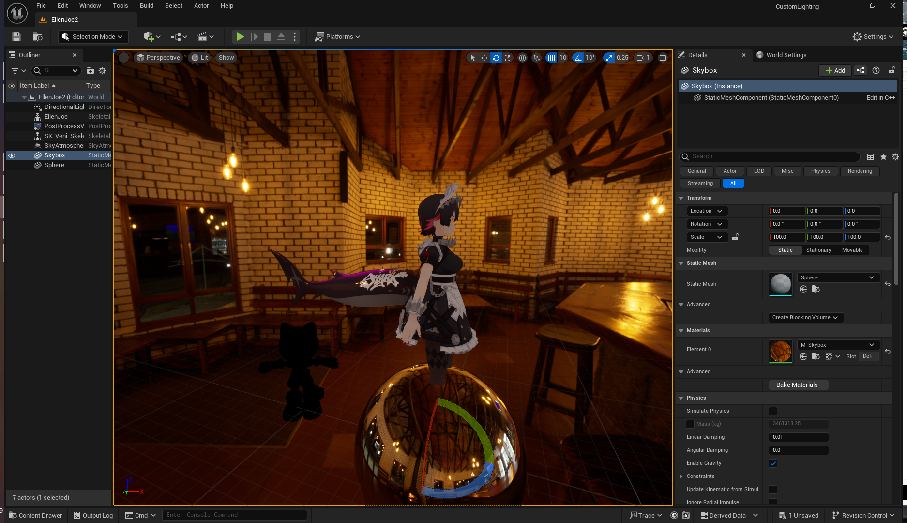Open the Platforms dropdown
Image resolution: width=907 pixels, height=523 pixels.
[338, 37]
